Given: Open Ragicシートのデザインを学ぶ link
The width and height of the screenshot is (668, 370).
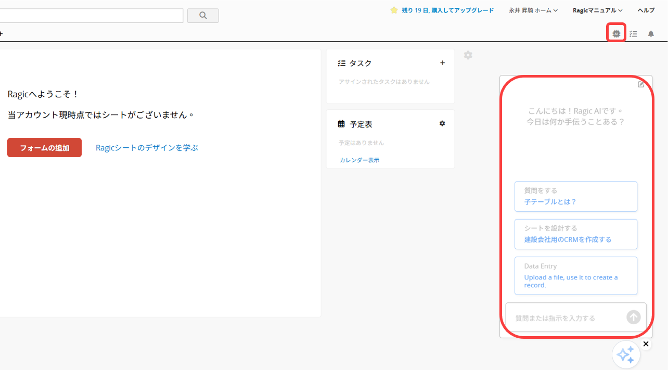Looking at the screenshot, I should pos(147,148).
